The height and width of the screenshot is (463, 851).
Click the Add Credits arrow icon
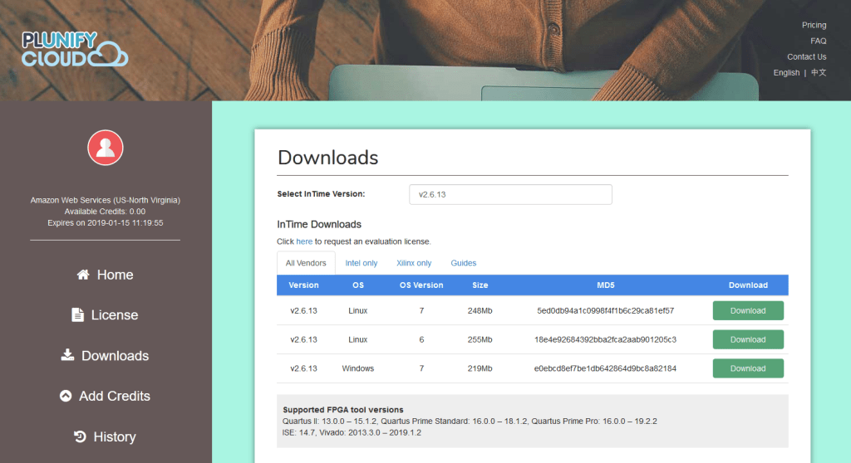66,396
